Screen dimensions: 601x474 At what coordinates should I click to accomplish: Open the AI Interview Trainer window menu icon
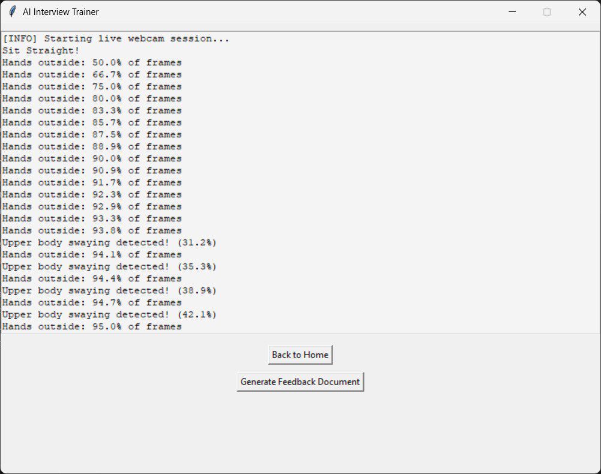pyautogui.click(x=11, y=11)
